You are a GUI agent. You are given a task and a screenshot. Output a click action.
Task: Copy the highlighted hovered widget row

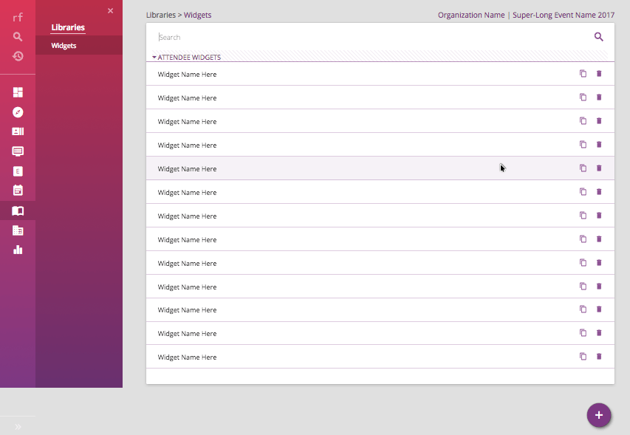[x=583, y=168]
